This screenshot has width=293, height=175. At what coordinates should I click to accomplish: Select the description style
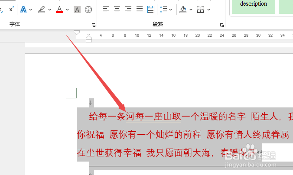click(254, 6)
